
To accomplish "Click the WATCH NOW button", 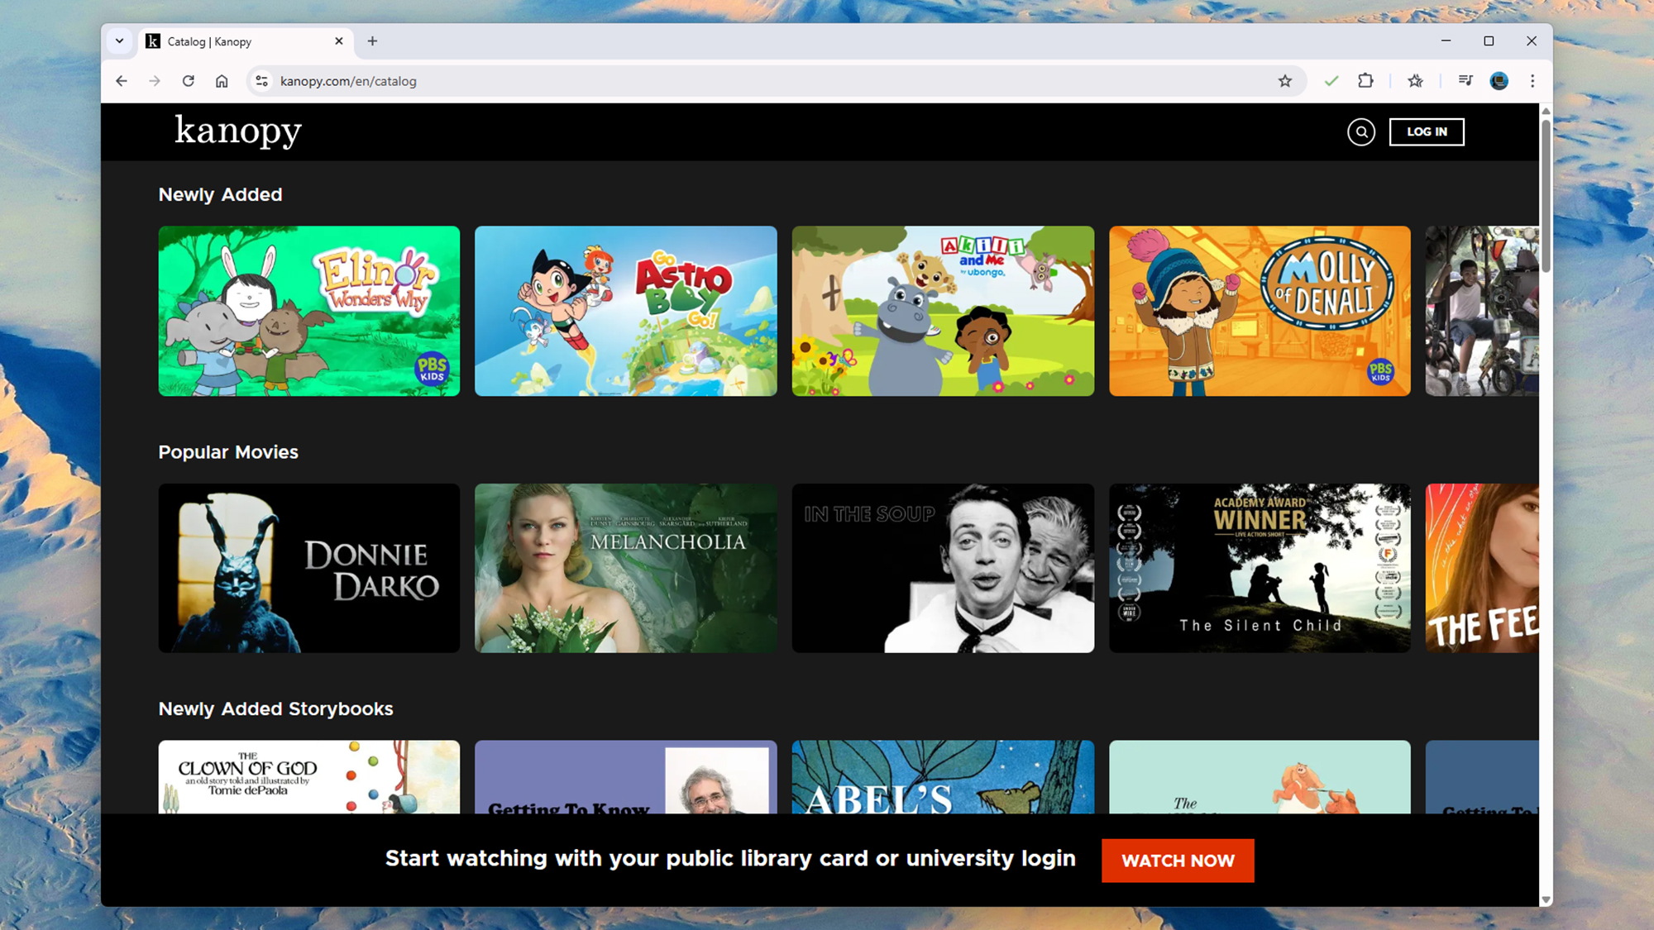I will coord(1177,861).
